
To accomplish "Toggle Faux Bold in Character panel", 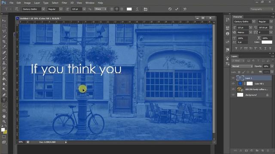I will click(x=236, y=48).
